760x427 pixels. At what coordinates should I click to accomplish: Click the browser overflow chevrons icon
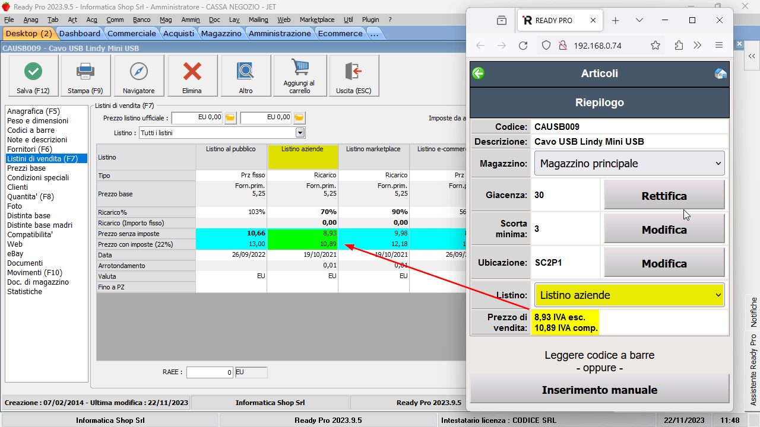[x=698, y=46]
